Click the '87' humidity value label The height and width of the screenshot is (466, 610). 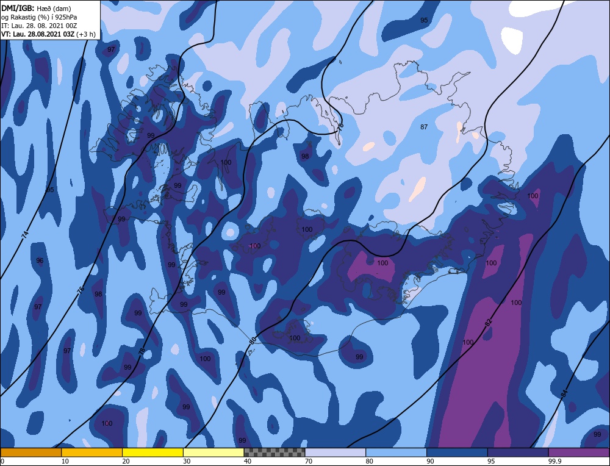tap(424, 127)
